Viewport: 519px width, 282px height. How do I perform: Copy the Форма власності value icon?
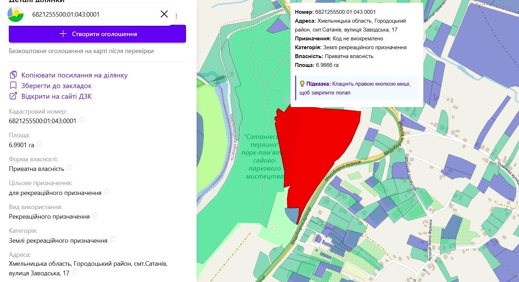point(69,167)
